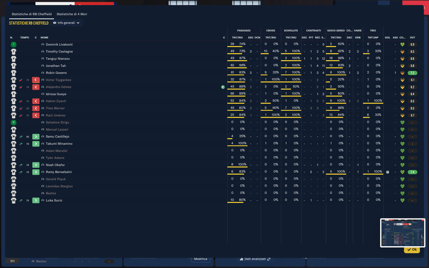Click the GIOCO AEREO column header
The image size is (429, 268).
(x=336, y=30)
